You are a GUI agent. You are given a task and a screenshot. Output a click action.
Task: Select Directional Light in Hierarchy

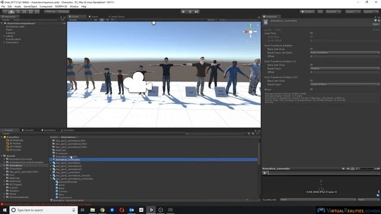coord(15,26)
